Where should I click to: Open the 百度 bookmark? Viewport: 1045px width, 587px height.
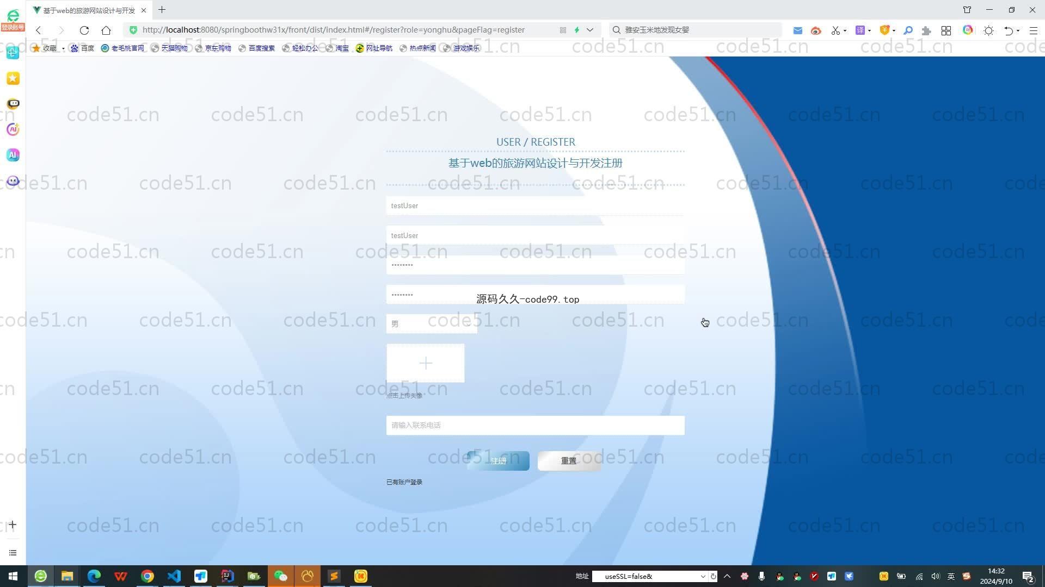(82, 48)
